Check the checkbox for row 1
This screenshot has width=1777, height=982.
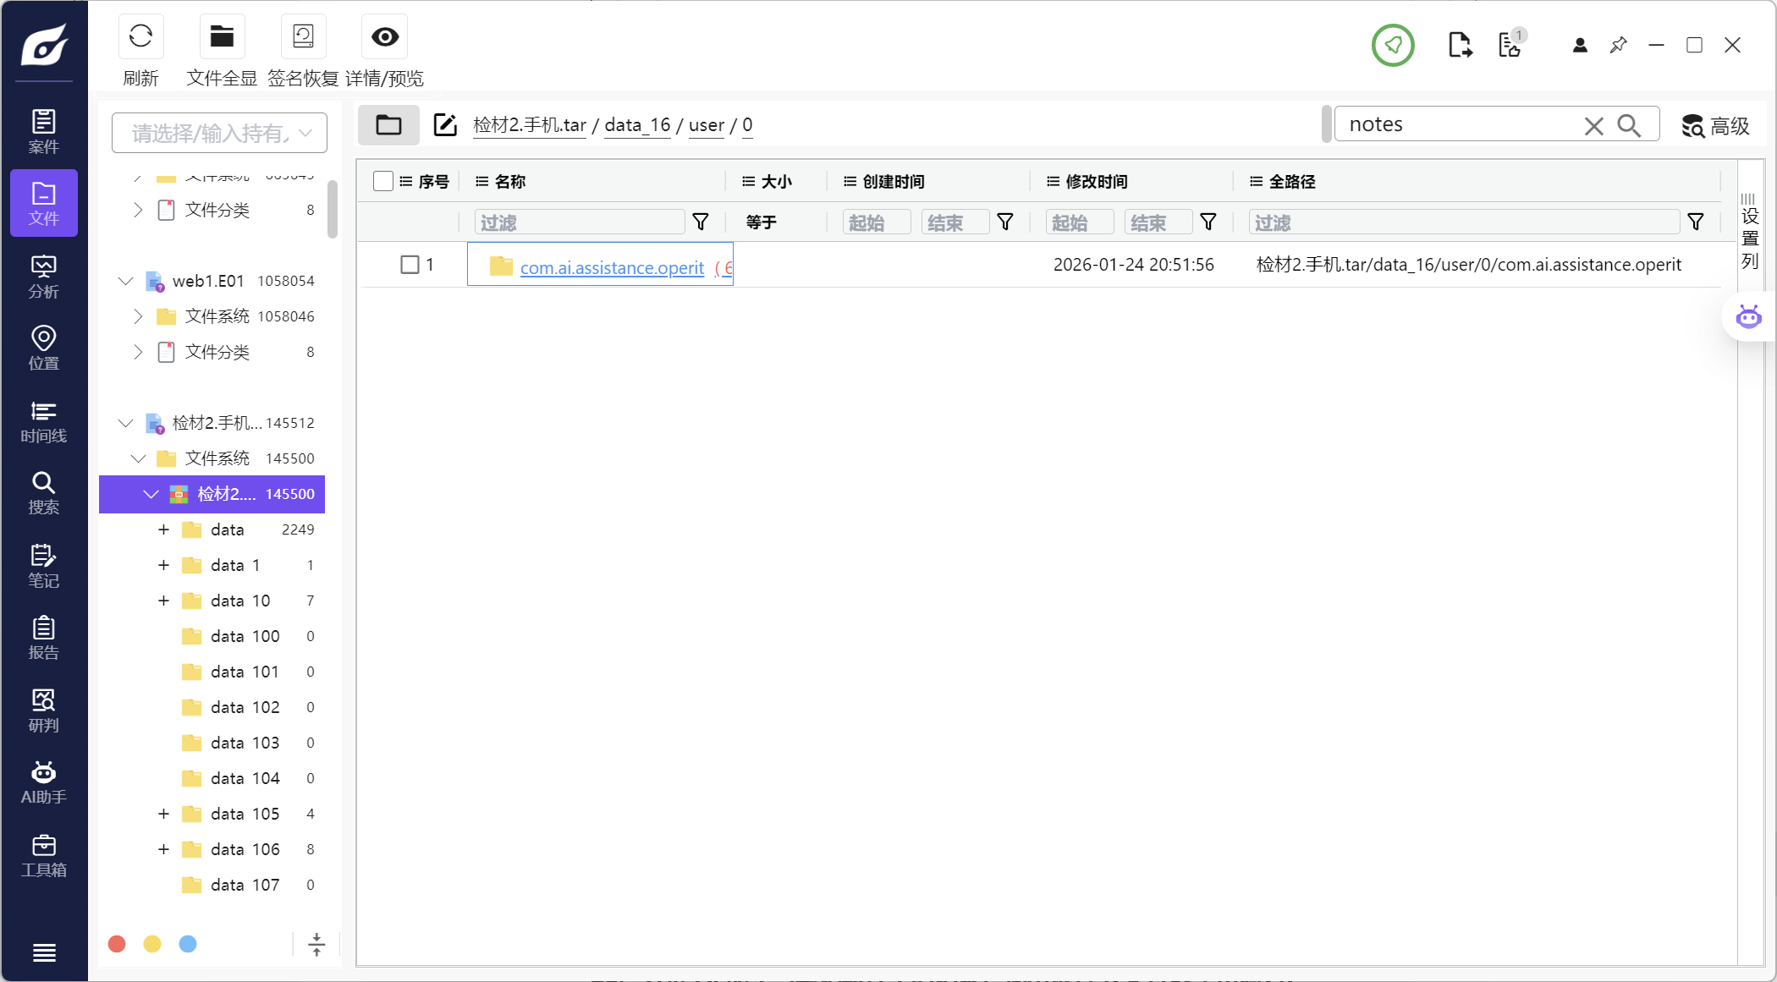[410, 265]
